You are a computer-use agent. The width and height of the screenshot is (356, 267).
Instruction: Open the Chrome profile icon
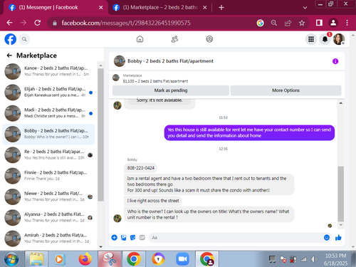333,23
